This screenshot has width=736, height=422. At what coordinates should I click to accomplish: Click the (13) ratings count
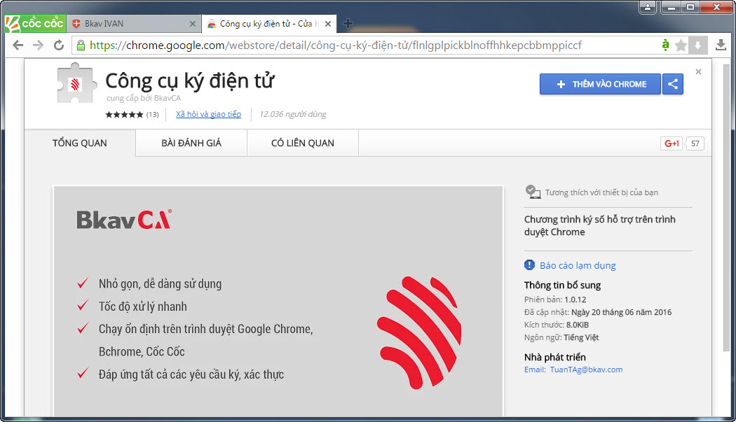point(153,114)
